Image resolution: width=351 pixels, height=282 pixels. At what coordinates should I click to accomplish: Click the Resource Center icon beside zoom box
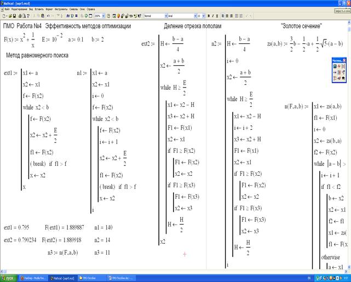click(108, 16)
